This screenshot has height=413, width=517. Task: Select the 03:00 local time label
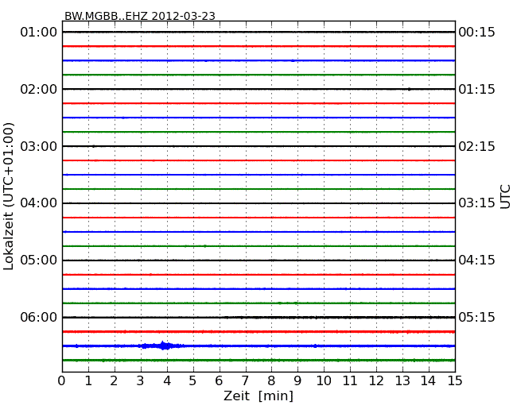coord(39,146)
